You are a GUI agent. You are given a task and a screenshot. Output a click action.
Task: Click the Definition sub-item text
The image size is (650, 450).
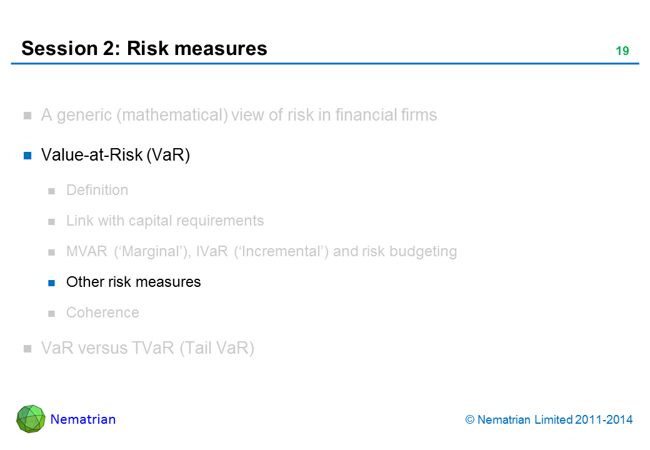click(97, 190)
